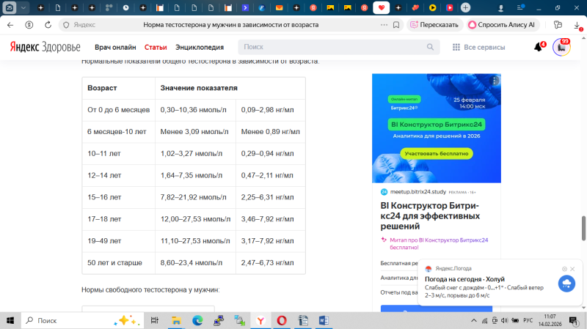Click the bookmark icon in address bar
Screen dimensions: 587x329
coord(397,24)
